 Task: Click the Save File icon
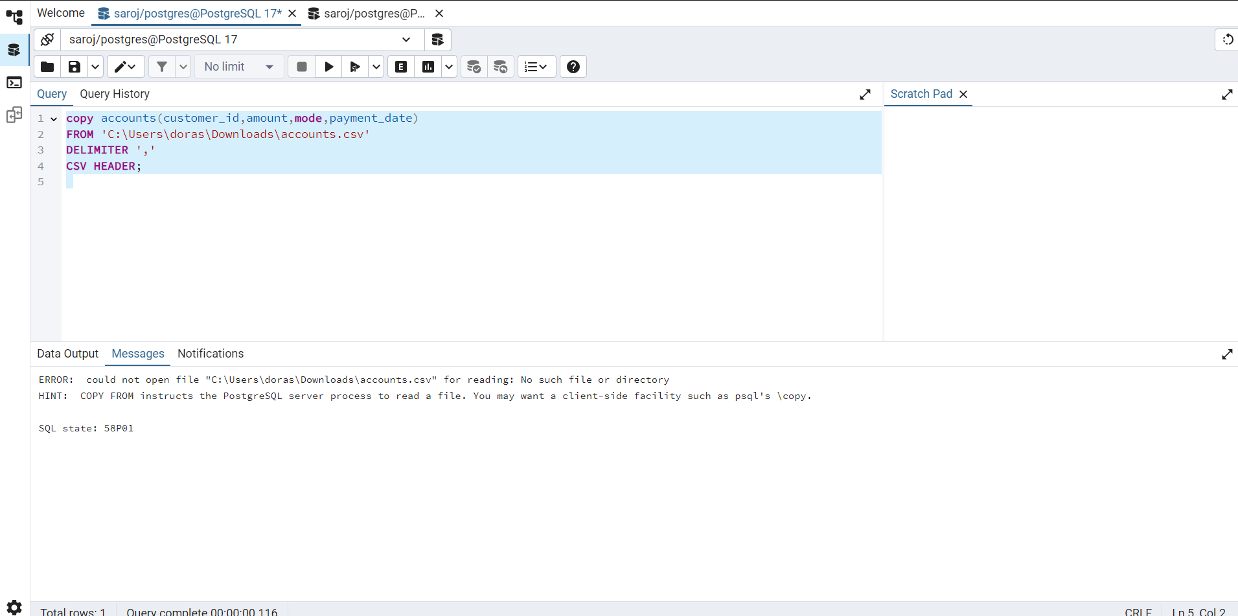[x=75, y=67]
